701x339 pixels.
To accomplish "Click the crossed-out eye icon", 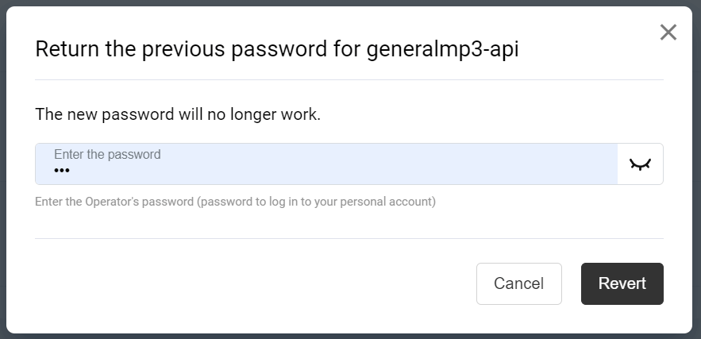I will pyautogui.click(x=640, y=164).
